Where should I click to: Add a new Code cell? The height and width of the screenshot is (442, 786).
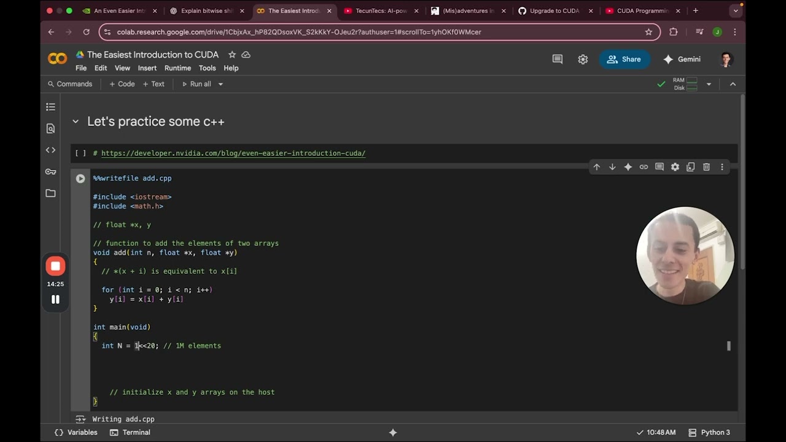(x=122, y=84)
